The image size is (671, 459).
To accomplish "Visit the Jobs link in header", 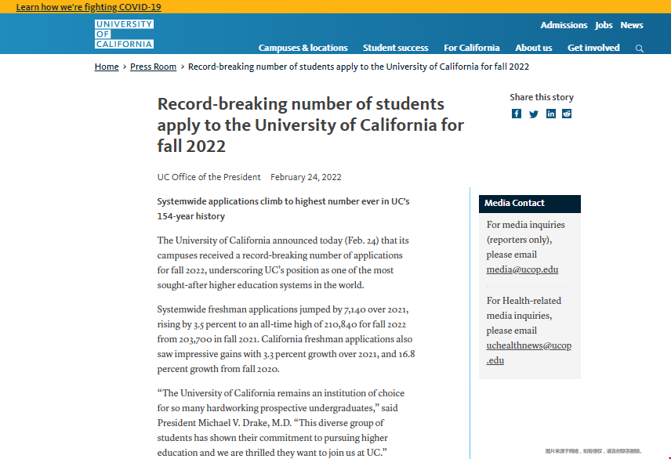I will point(604,25).
